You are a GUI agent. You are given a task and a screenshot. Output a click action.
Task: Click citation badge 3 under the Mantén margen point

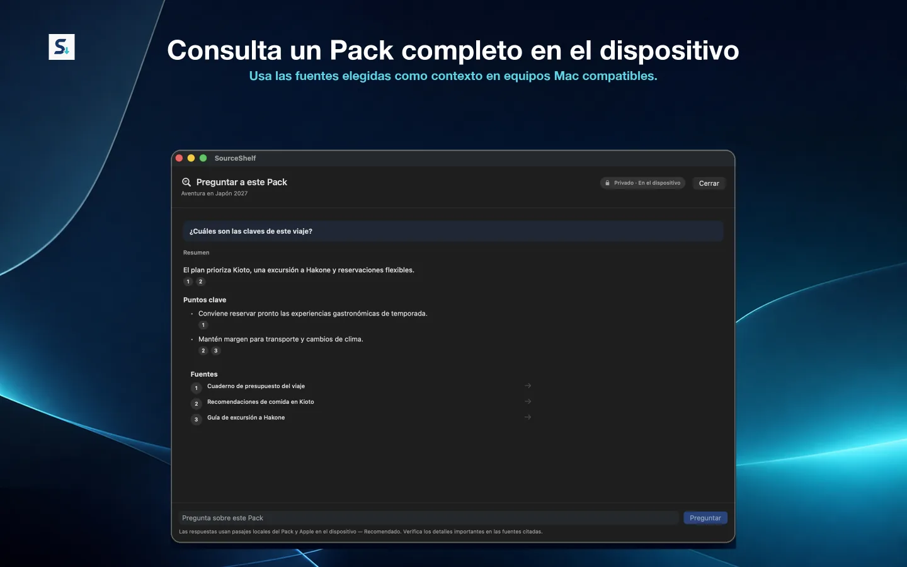[x=216, y=351]
